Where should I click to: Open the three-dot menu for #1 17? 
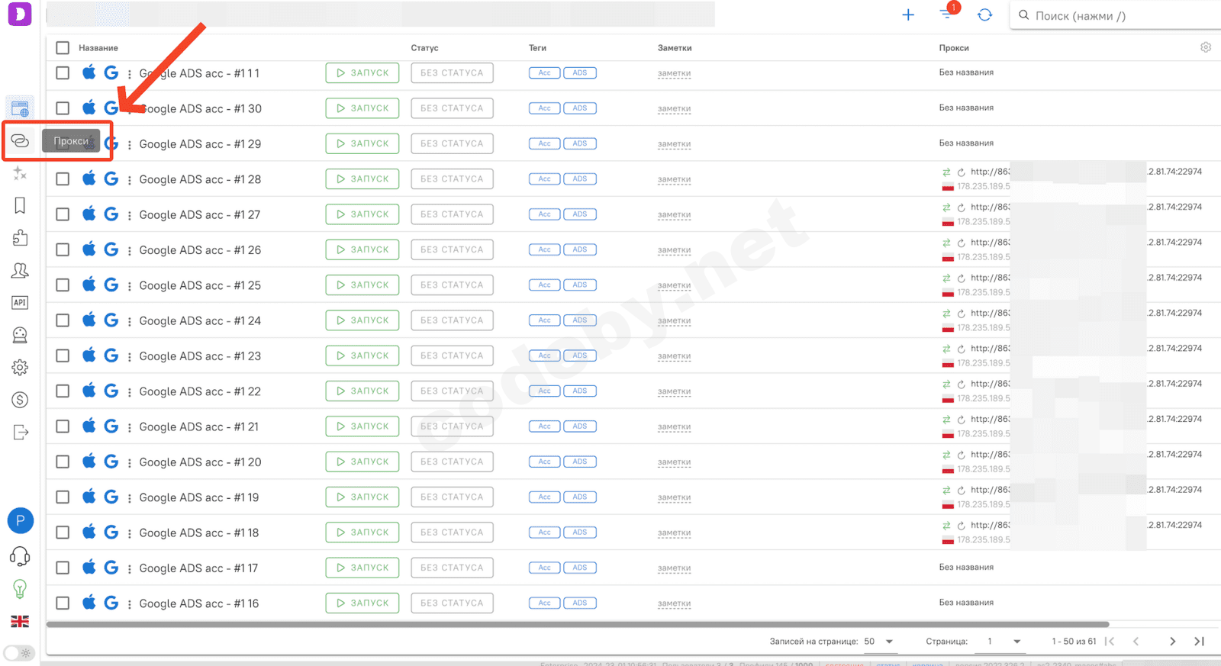click(x=129, y=568)
